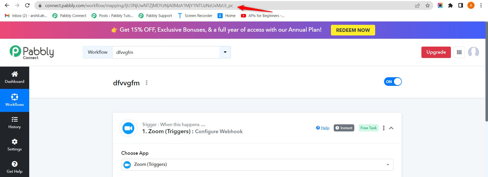The image size is (488, 177).
Task: Open the Dashboard from the sidebar
Action: 14,77
